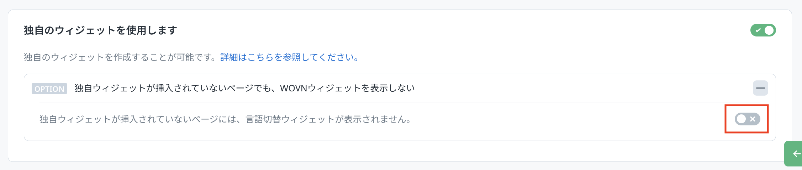Image resolution: width=802 pixels, height=170 pixels.
Task: Click the white knob of the grey toggle
Action: [742, 119]
